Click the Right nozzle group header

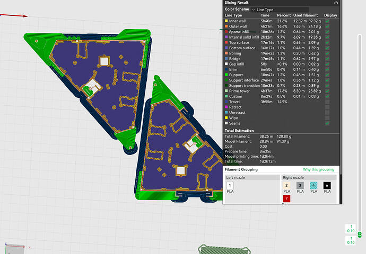click(x=309, y=177)
